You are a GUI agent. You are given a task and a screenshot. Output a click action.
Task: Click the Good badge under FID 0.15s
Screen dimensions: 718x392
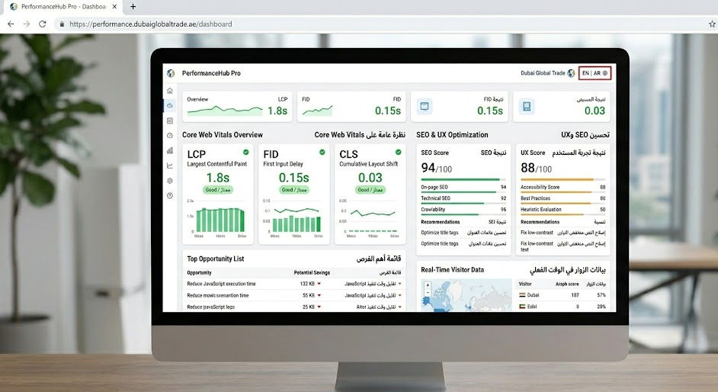pyautogui.click(x=294, y=190)
